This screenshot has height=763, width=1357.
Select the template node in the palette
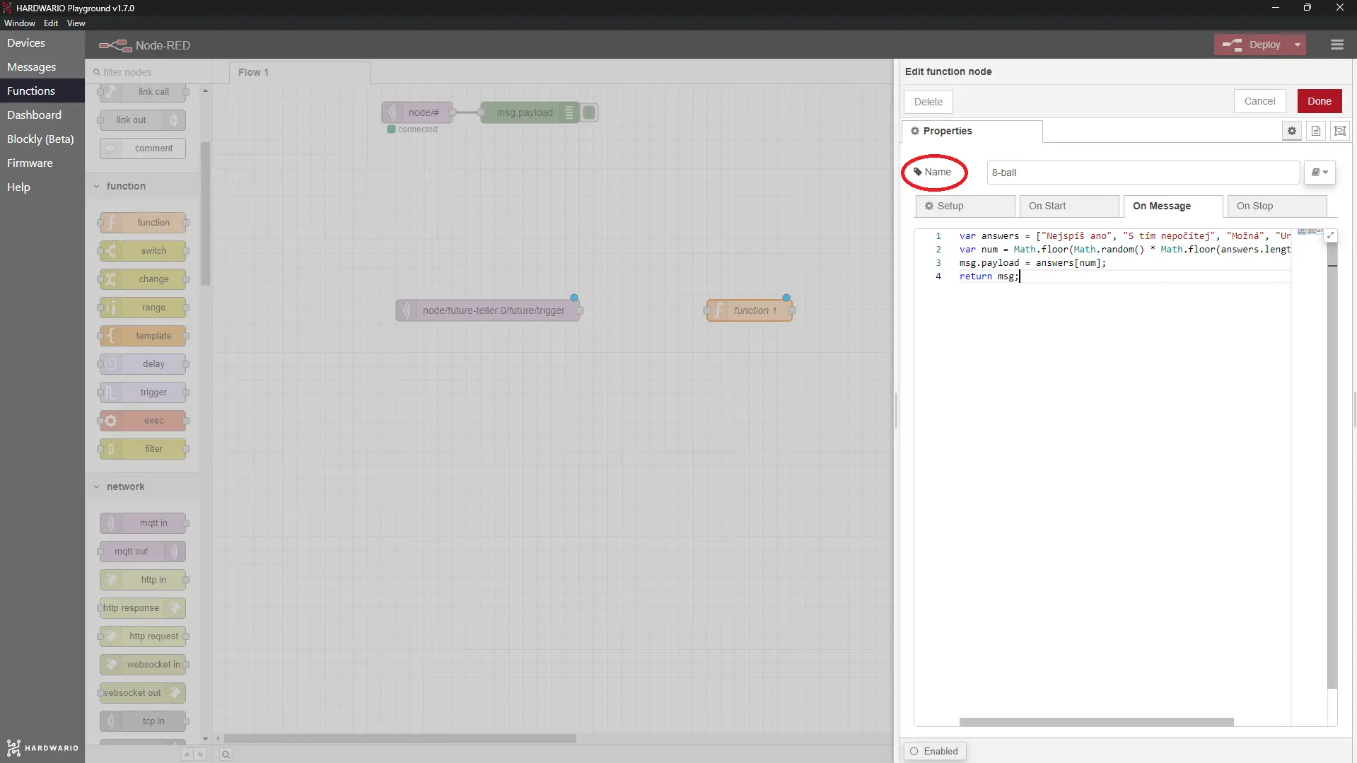[x=143, y=336]
